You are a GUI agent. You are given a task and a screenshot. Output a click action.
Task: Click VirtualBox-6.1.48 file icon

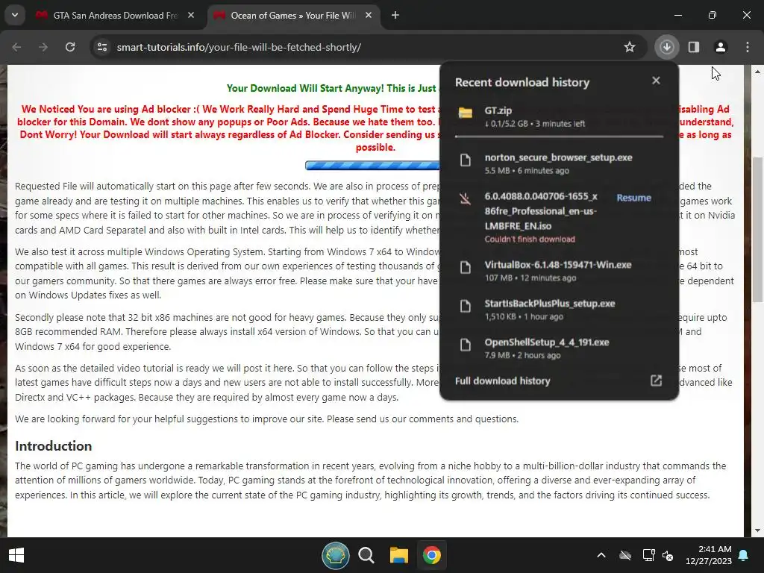pyautogui.click(x=466, y=267)
